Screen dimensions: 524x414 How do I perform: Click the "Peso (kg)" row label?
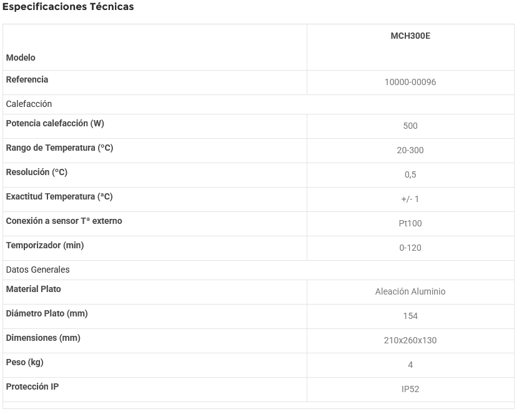25,362
